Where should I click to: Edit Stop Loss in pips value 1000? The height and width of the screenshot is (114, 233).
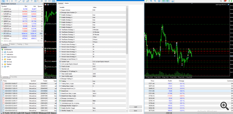pyautogui.click(x=109, y=74)
